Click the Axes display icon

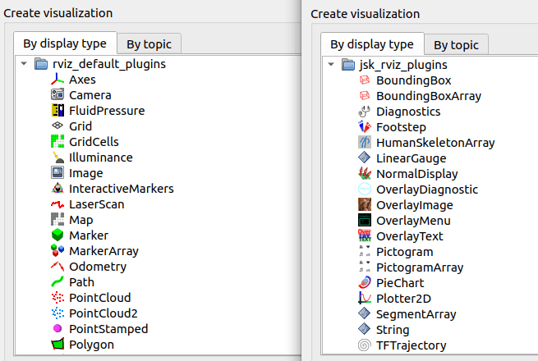[x=57, y=80]
